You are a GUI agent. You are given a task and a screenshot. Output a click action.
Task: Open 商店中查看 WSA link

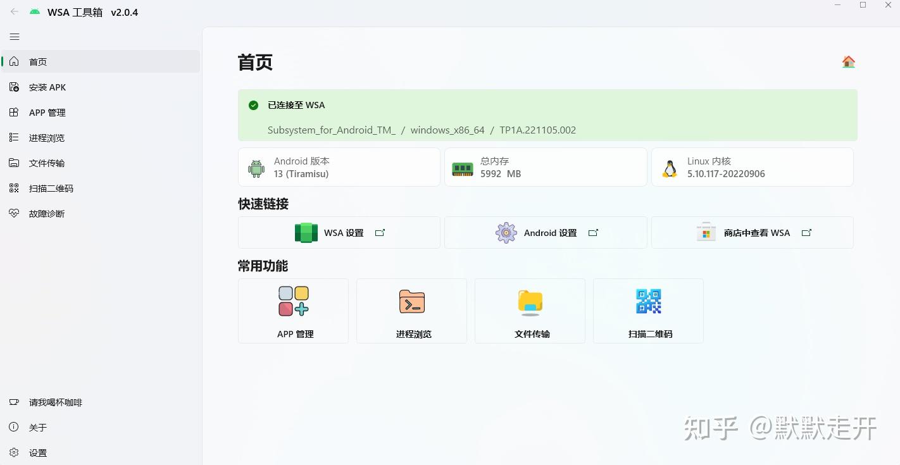(753, 233)
